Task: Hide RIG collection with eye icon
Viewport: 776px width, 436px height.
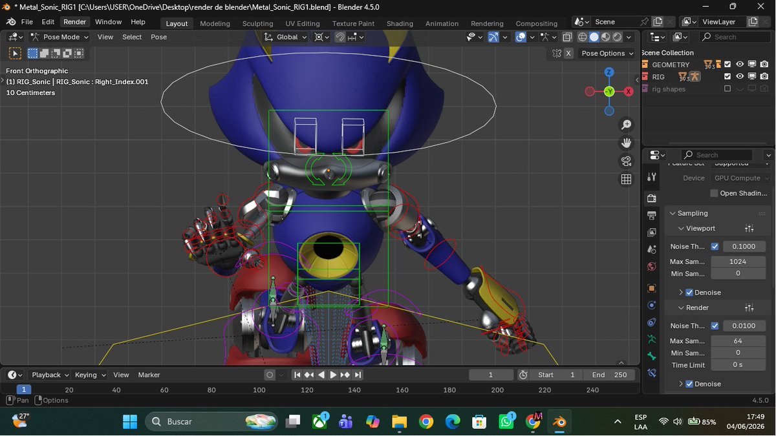Action: [x=740, y=76]
